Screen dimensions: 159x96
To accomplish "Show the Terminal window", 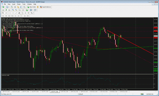I will tap(21, 7).
